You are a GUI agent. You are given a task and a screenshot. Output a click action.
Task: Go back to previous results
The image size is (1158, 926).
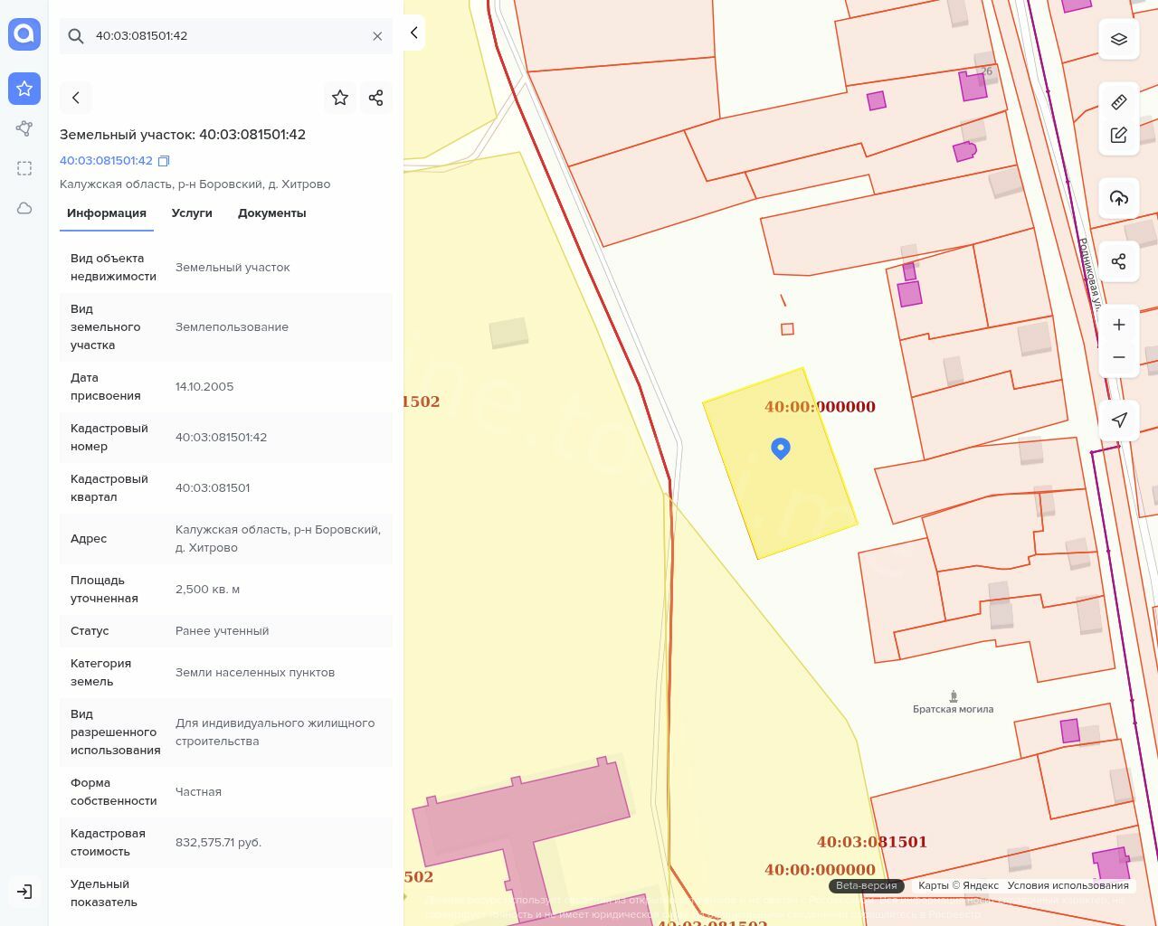[x=76, y=98]
